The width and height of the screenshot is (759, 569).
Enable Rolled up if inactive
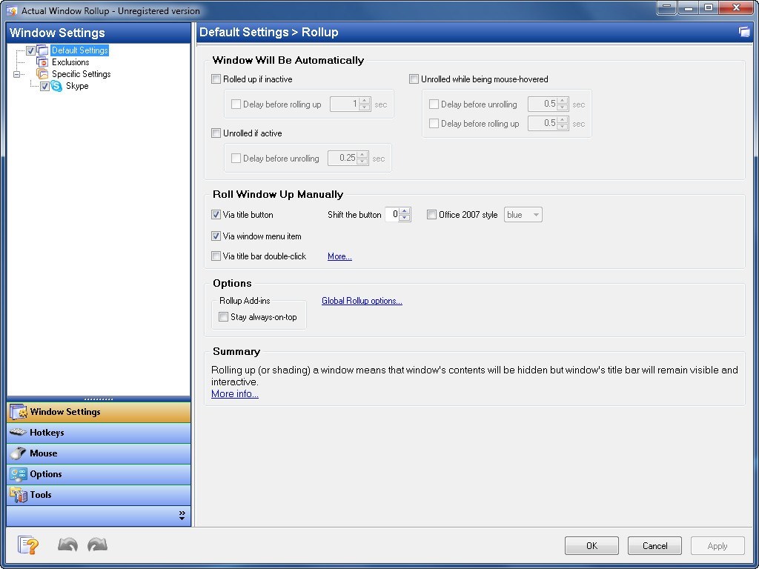[x=216, y=79]
